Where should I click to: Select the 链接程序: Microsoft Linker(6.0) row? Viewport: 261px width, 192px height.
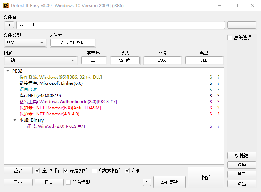[114, 83]
